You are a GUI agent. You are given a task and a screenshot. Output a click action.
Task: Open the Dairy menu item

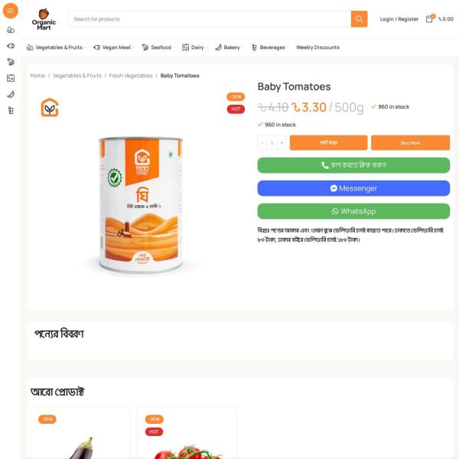[194, 47]
